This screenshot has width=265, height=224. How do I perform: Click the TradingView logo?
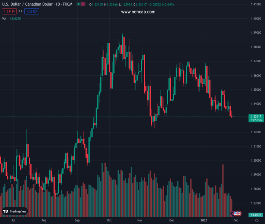point(15,211)
